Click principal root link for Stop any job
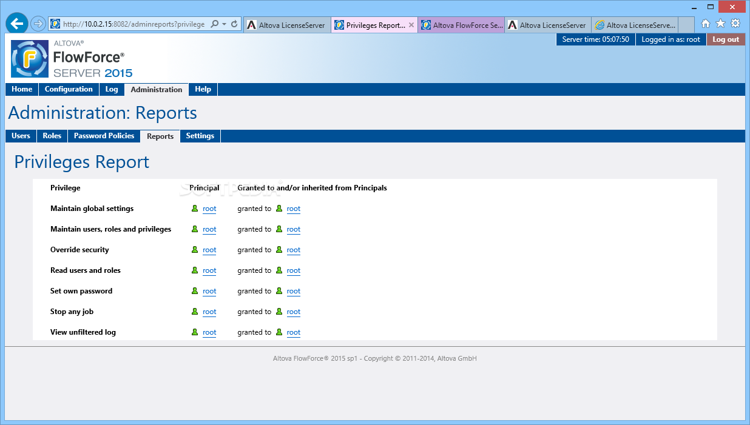This screenshot has width=750, height=425. [209, 312]
